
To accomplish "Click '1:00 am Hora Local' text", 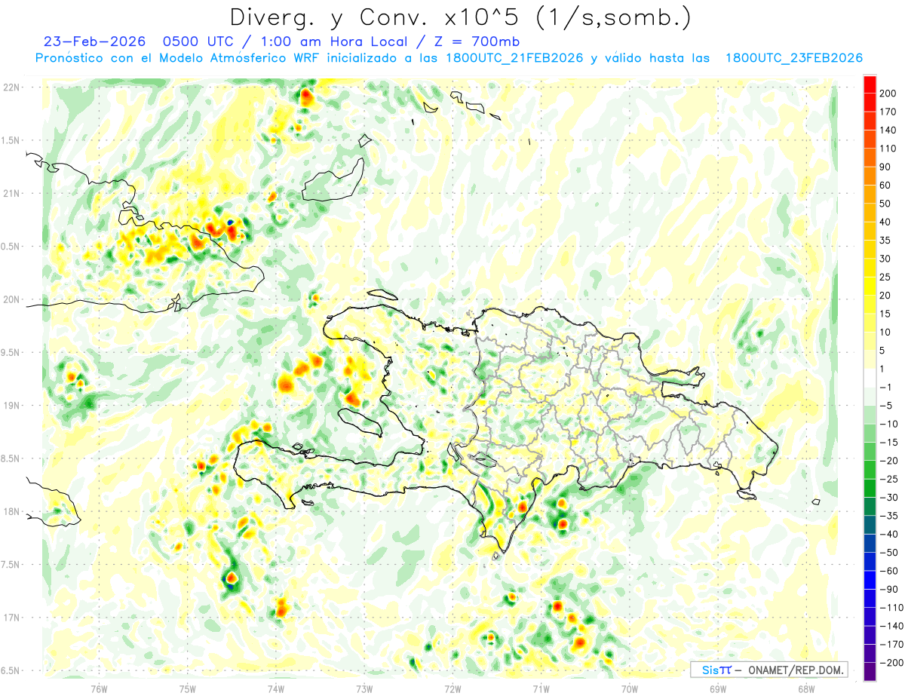I will [x=333, y=41].
